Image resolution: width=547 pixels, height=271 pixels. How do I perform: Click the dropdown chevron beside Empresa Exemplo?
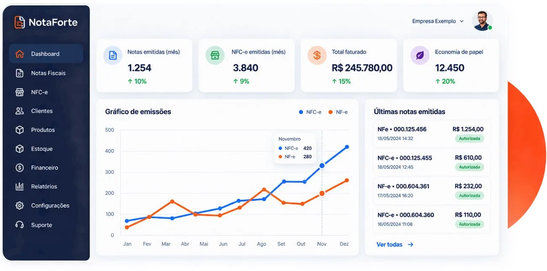[462, 21]
